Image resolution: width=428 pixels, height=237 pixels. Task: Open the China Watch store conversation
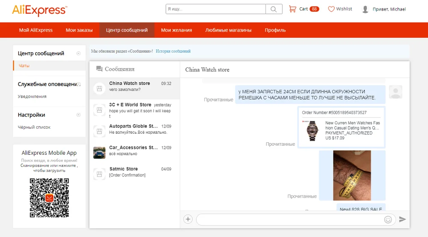(134, 89)
